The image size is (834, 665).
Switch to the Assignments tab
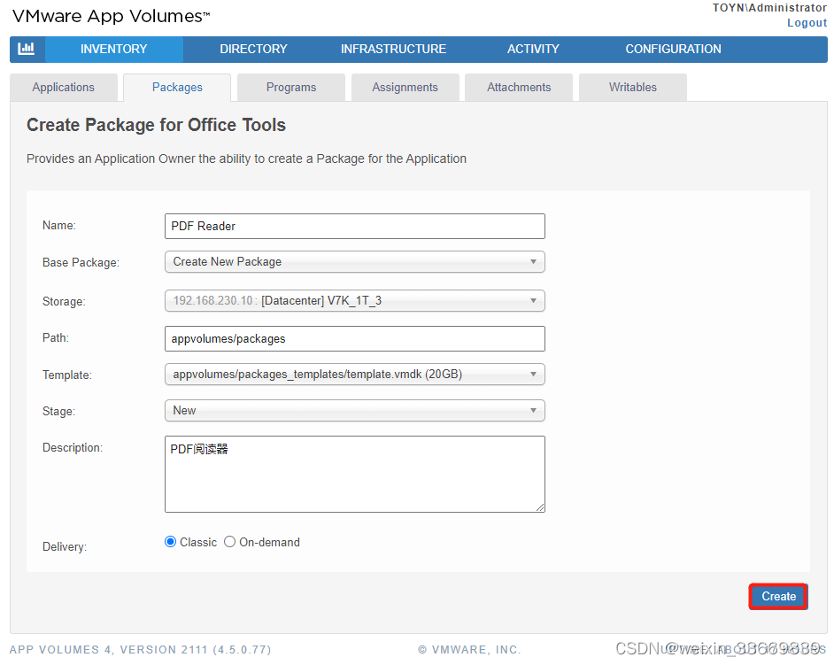point(405,88)
